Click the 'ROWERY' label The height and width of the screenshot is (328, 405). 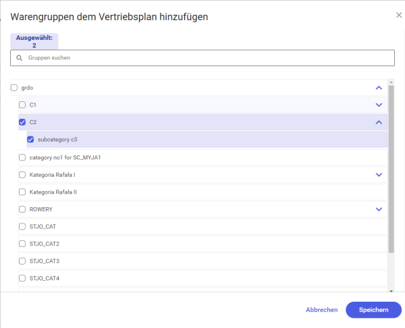coord(40,209)
